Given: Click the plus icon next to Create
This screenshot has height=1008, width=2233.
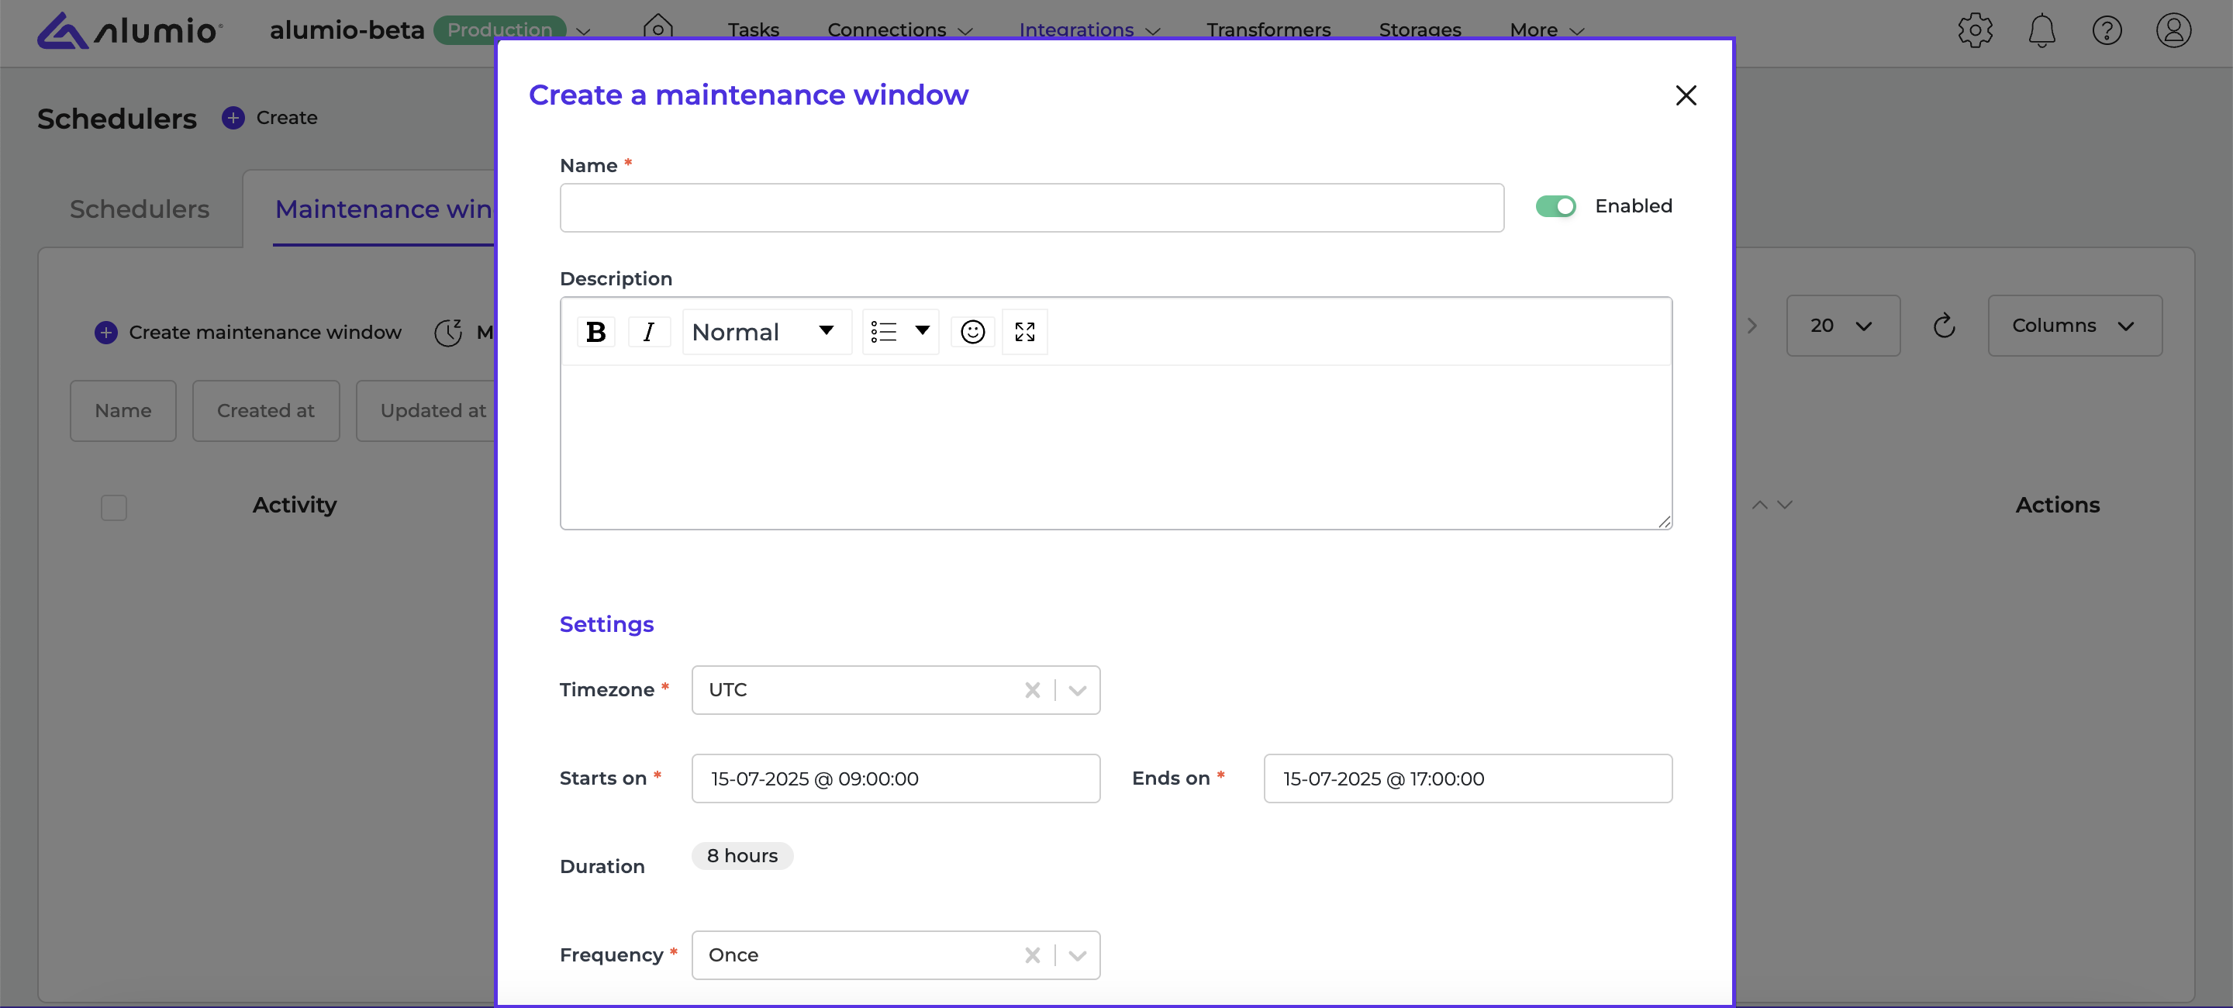Looking at the screenshot, I should point(233,117).
